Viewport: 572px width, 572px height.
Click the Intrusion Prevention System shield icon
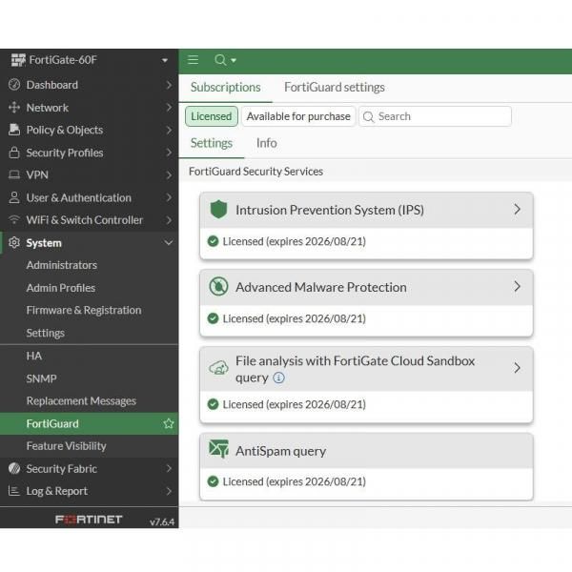point(219,210)
